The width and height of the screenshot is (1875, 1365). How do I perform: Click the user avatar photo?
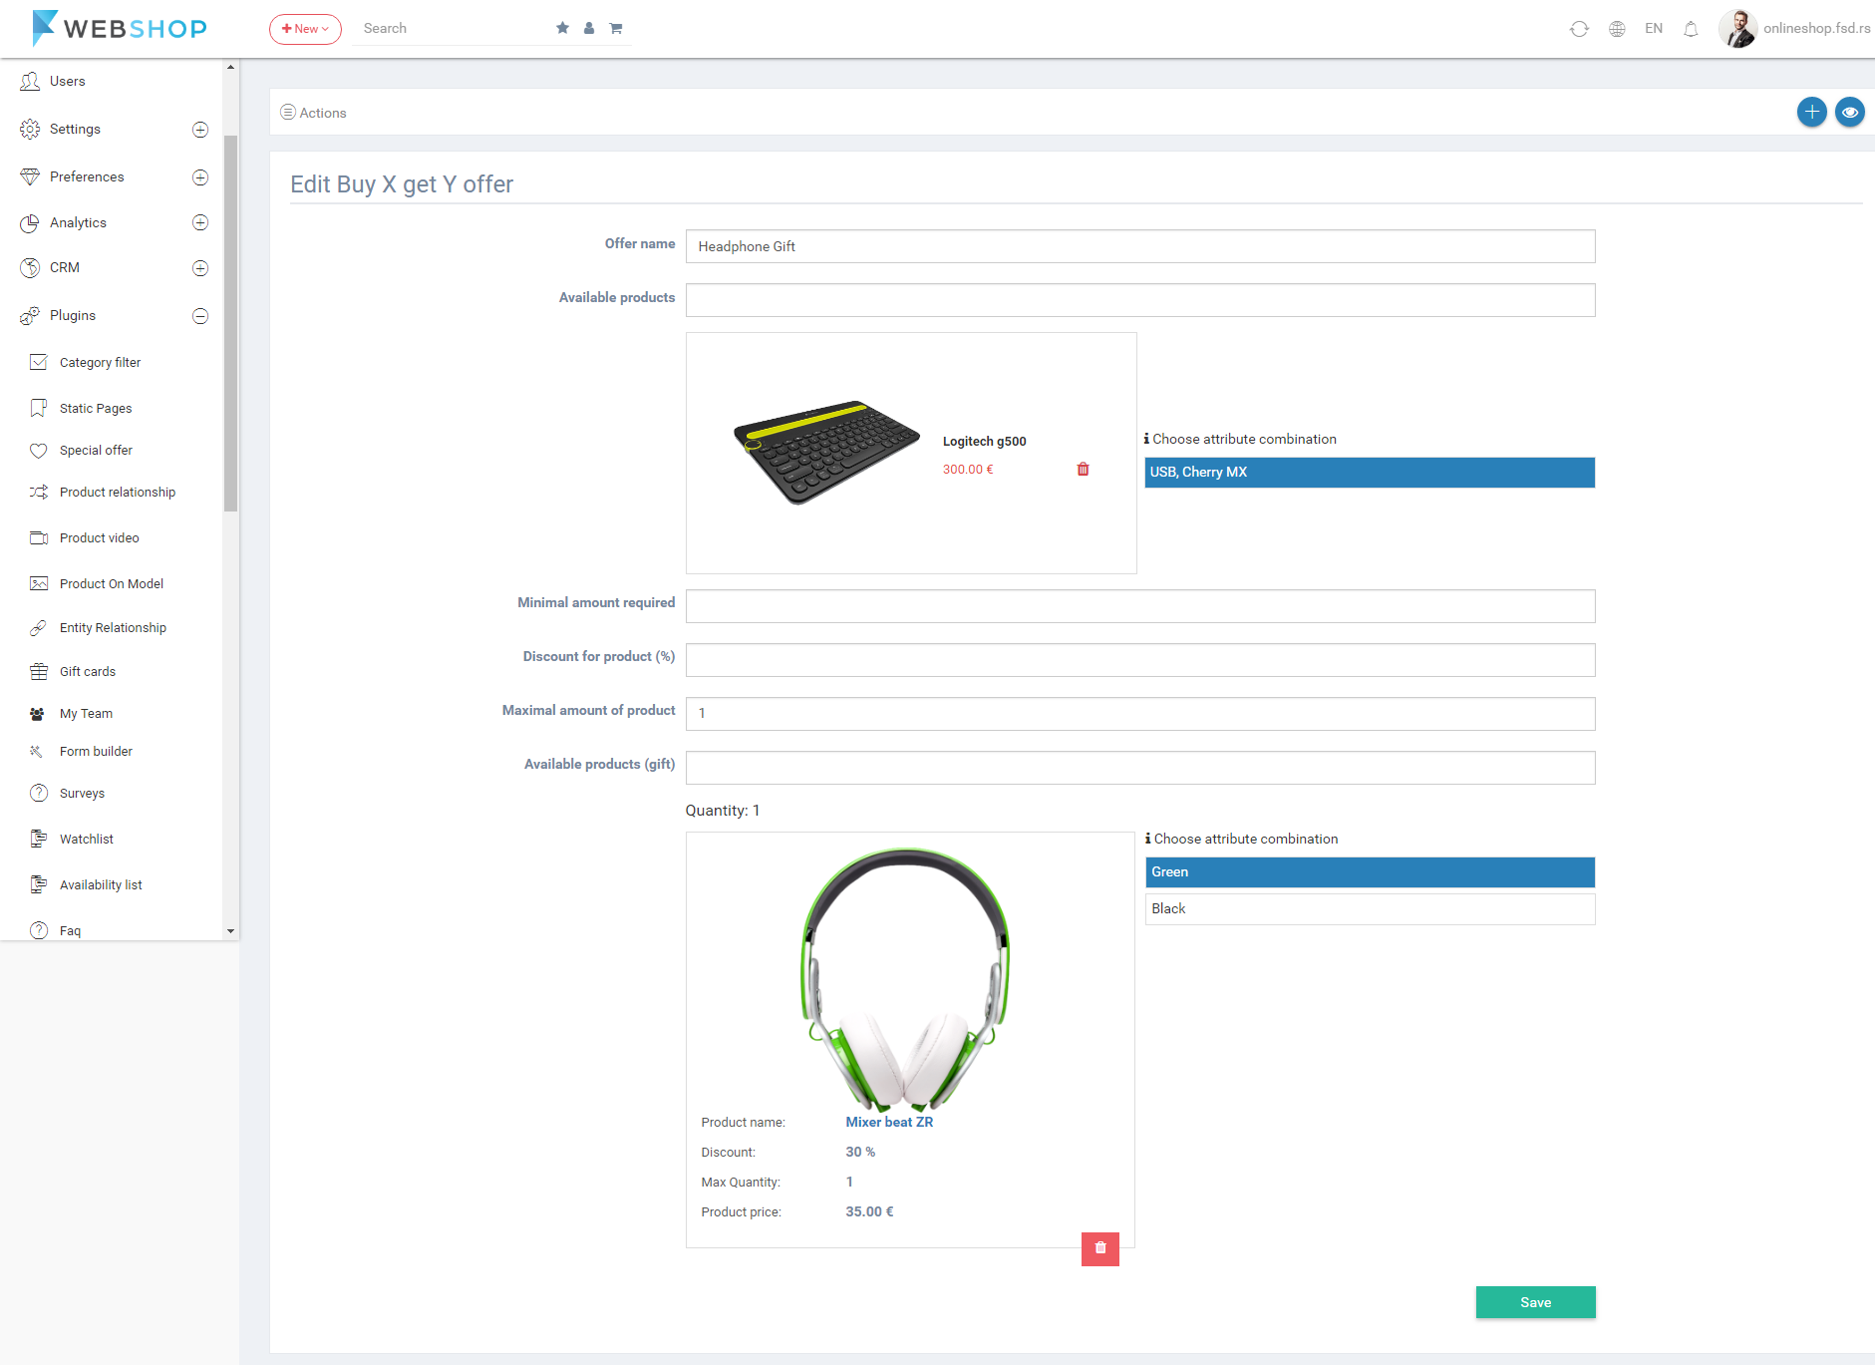click(1737, 28)
